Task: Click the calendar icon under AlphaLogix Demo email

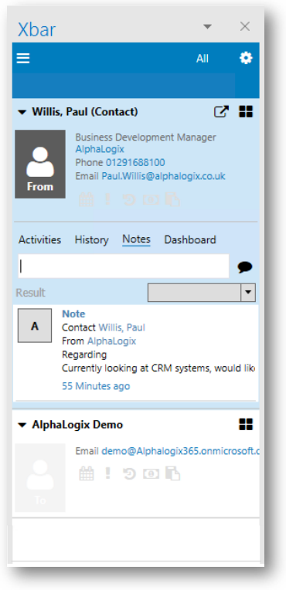Action: [87, 473]
